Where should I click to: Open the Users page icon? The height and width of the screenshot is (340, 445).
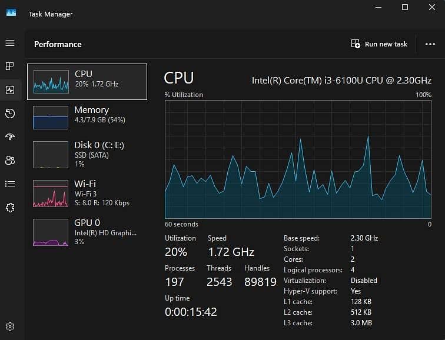tap(10, 160)
